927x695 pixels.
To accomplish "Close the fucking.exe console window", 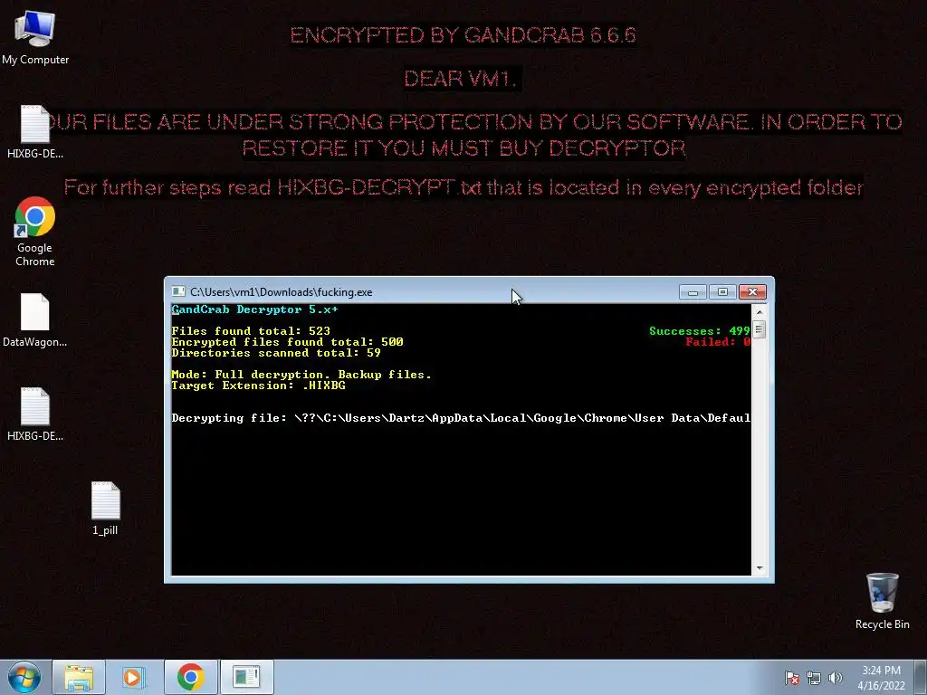I will click(752, 292).
